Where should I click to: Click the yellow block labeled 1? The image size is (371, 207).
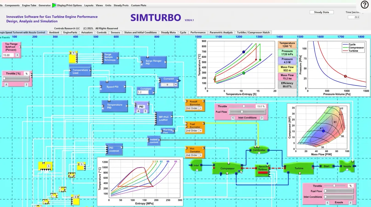click(x=74, y=57)
